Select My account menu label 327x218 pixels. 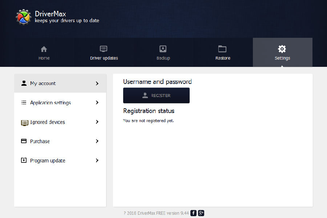43,84
